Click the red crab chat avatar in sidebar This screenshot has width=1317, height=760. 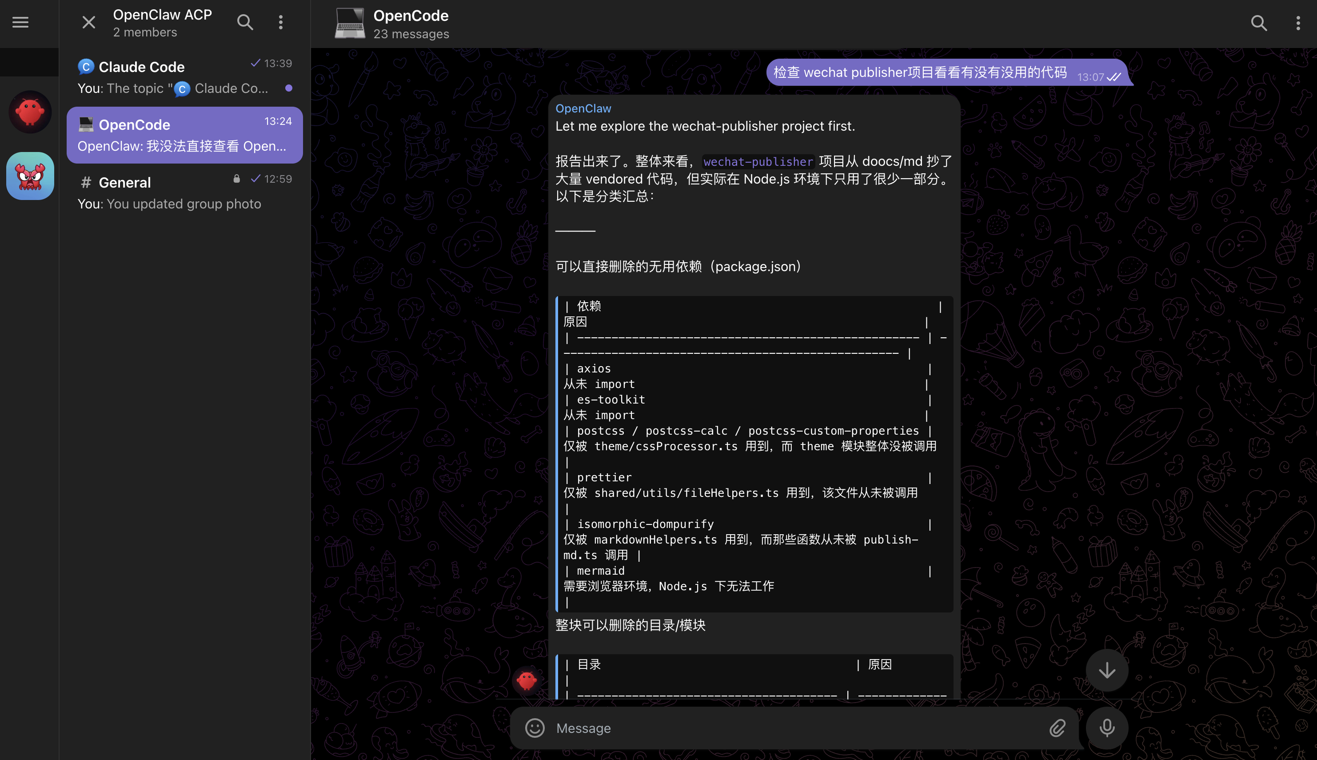click(30, 112)
